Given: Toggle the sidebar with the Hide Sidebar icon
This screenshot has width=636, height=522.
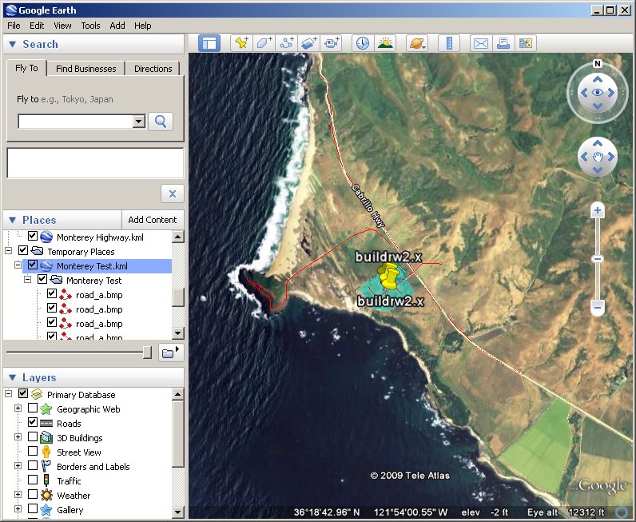Looking at the screenshot, I should 209,43.
